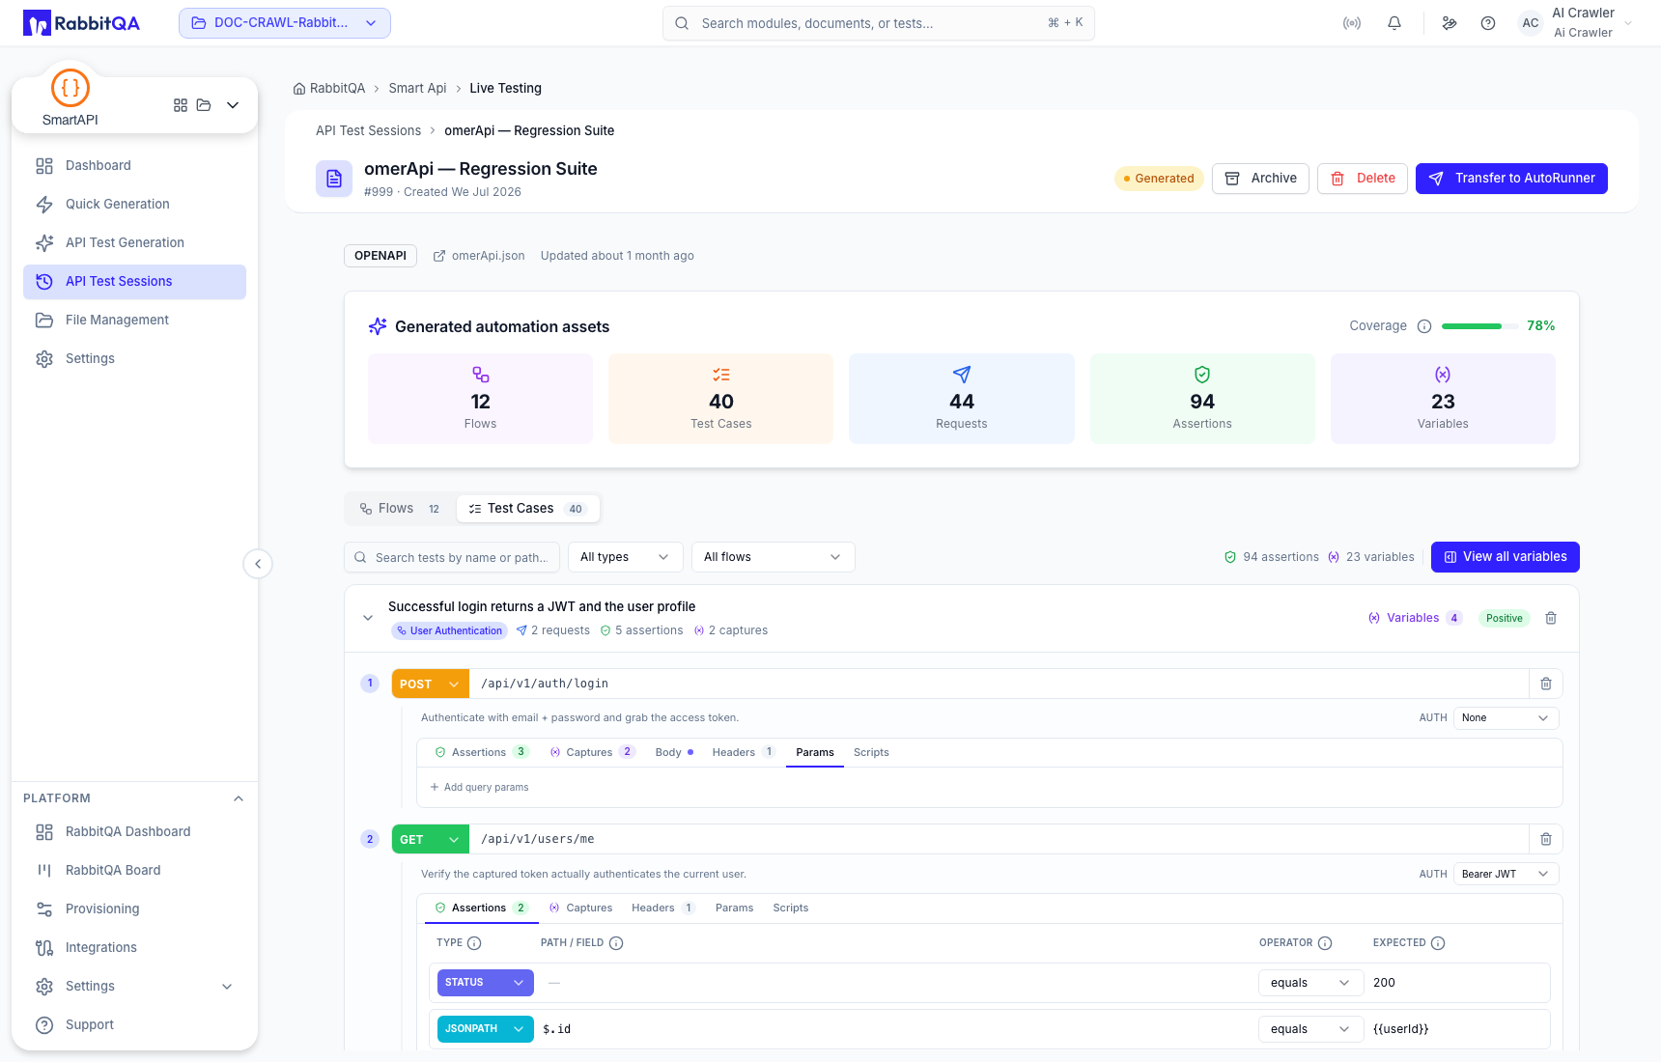This screenshot has width=1661, height=1062.
Task: Open Quick Generation in the sidebar
Action: [x=134, y=205]
